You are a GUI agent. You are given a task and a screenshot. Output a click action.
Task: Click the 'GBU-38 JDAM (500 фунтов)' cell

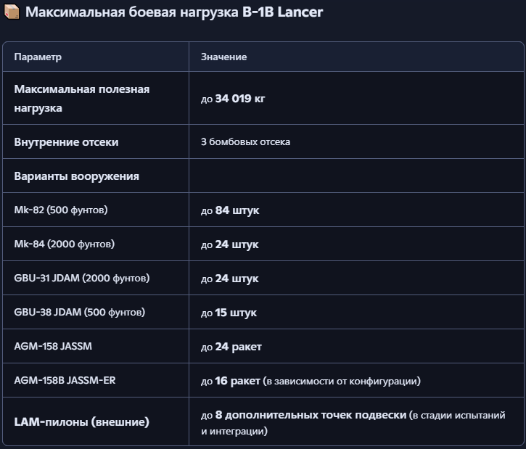click(79, 313)
